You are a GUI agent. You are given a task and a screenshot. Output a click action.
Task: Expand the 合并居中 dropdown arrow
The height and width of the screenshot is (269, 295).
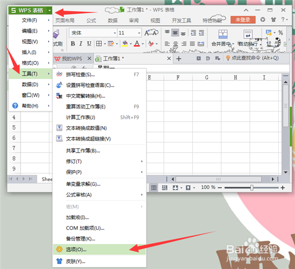point(233,44)
